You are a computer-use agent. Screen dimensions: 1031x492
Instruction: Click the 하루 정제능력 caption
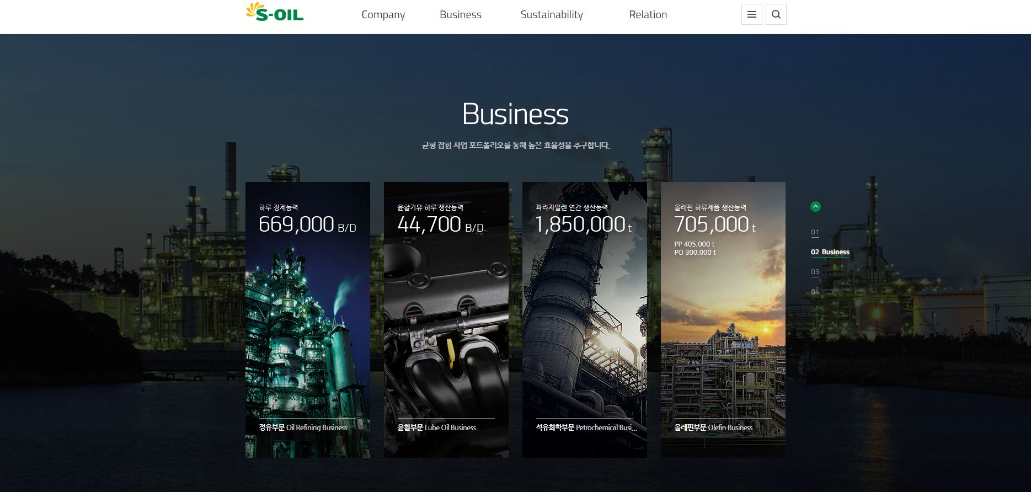tap(279, 207)
